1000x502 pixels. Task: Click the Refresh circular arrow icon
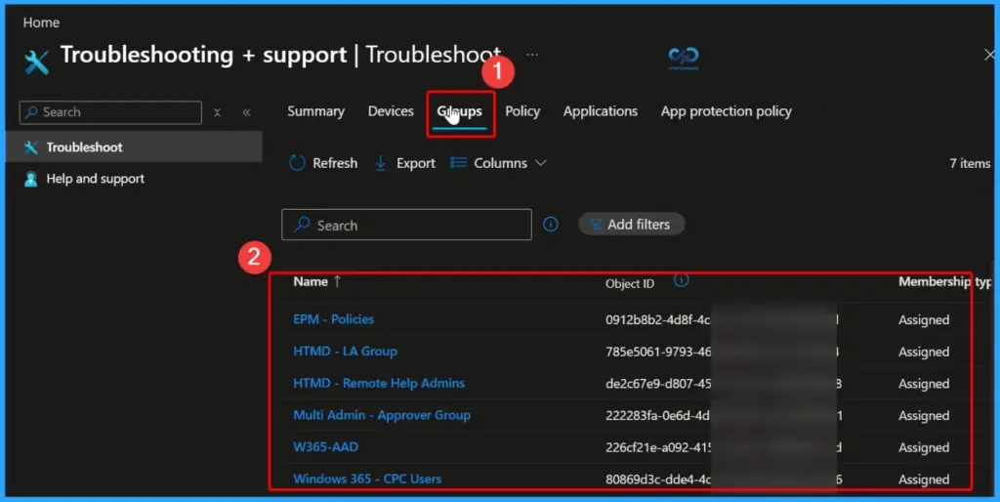297,163
